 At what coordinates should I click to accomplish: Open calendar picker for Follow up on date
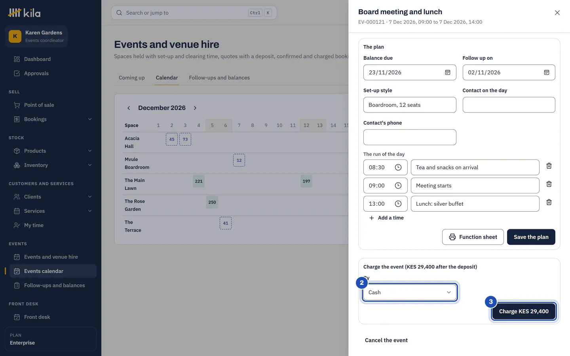click(x=547, y=72)
